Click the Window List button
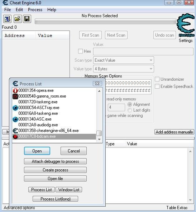The height and width of the screenshot is (212, 196). pyautogui.click(x=69, y=190)
